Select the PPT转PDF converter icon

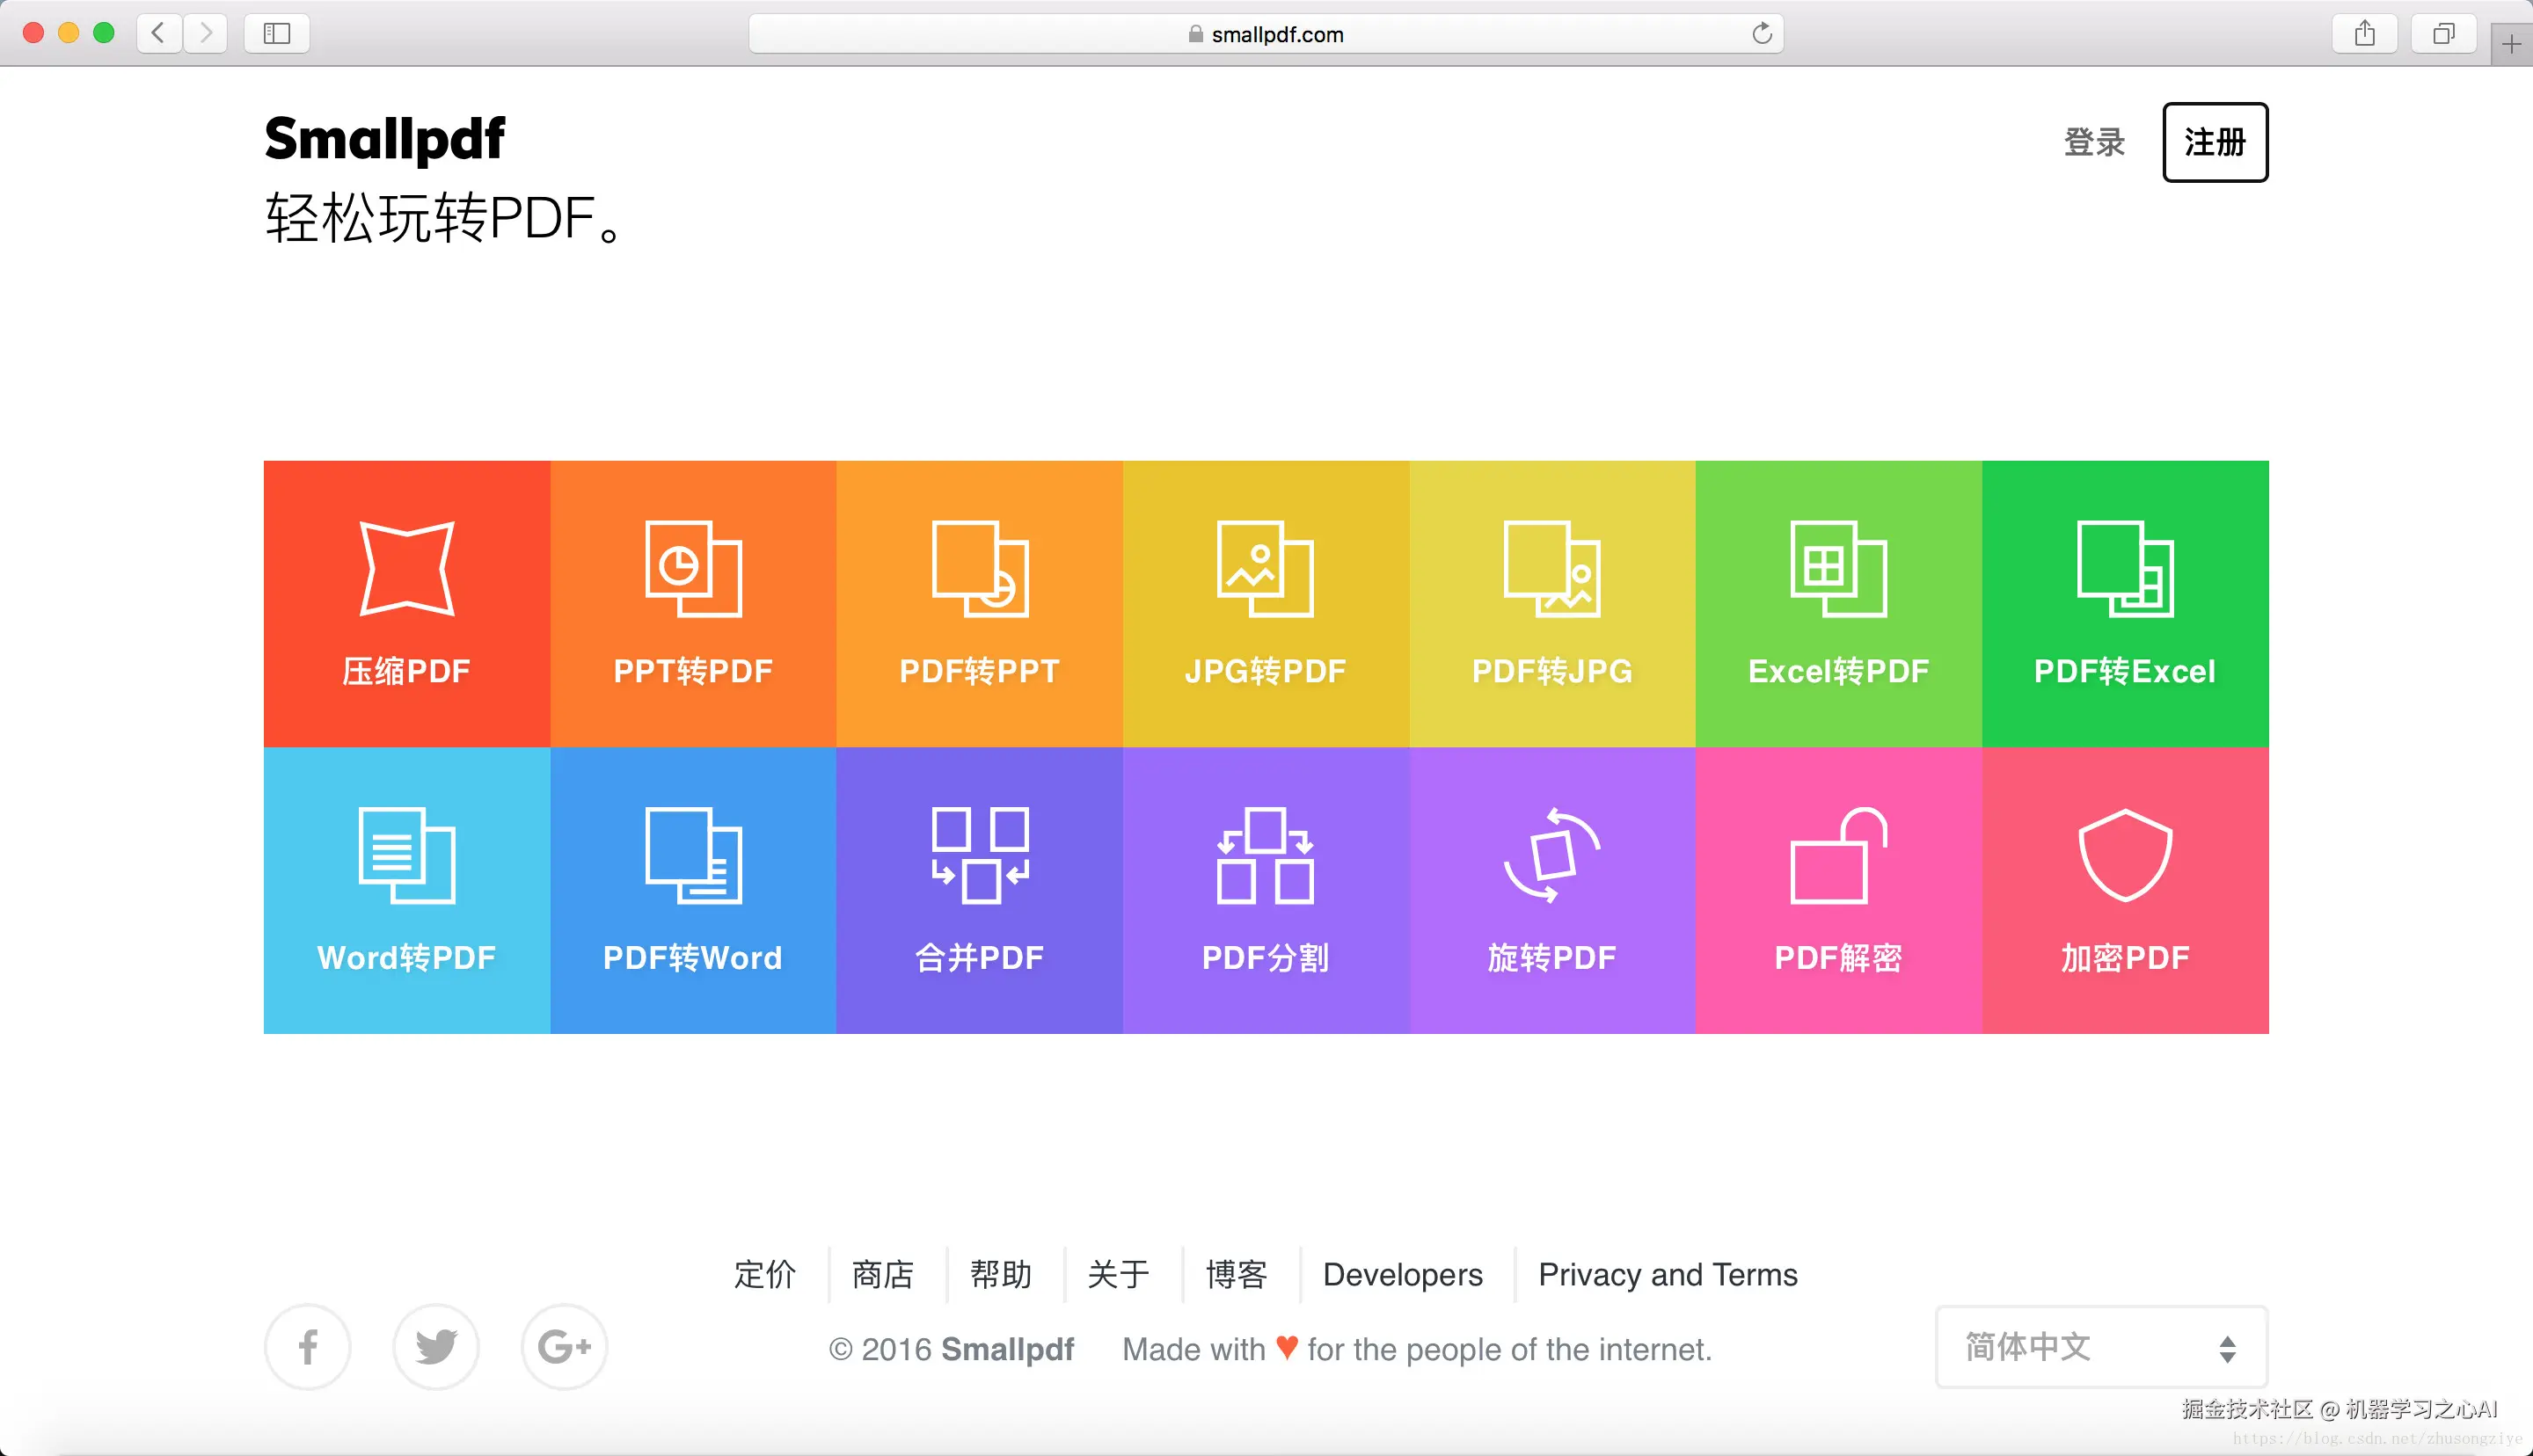point(692,568)
